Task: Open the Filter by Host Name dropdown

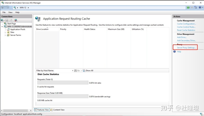Action: pos(73,70)
